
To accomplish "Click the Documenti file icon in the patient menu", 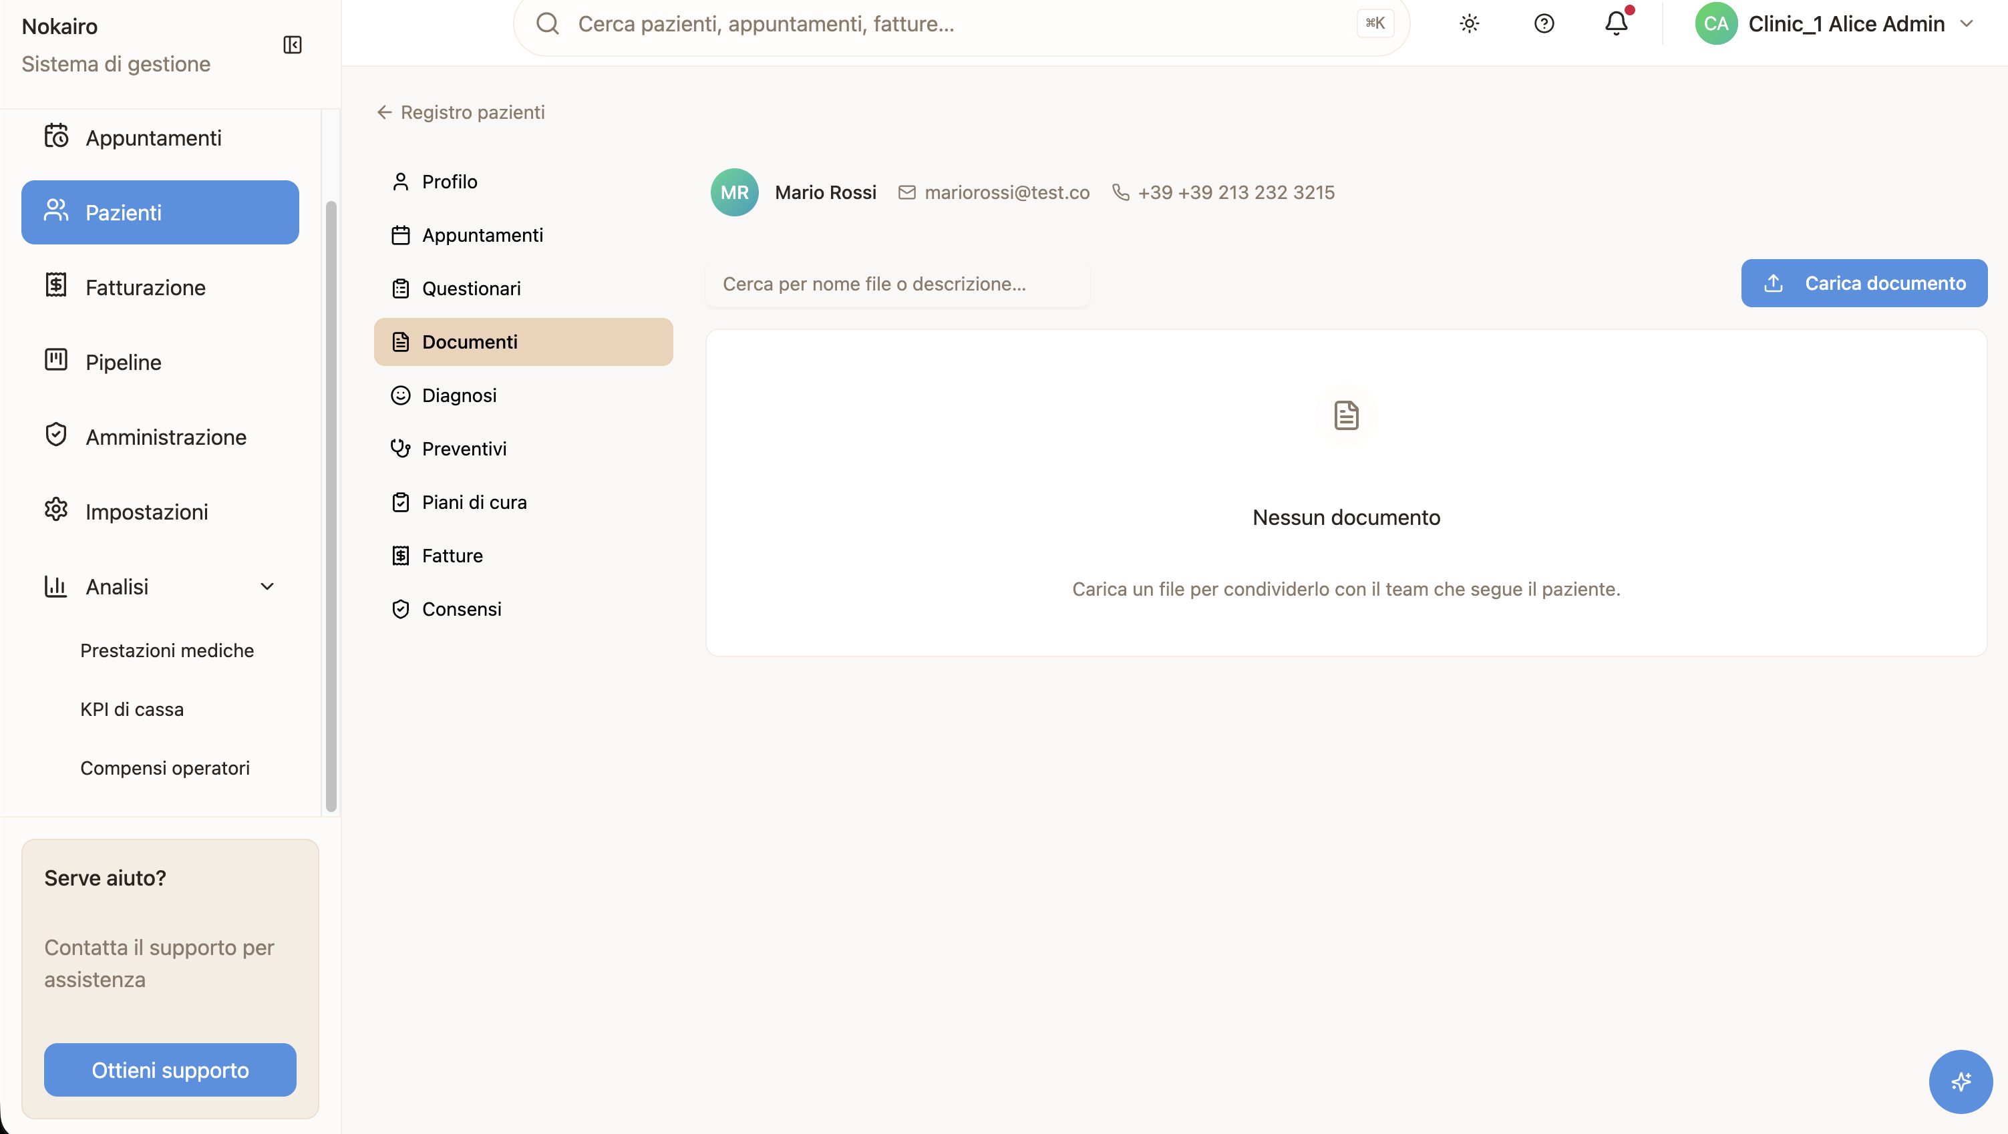I will tap(401, 342).
